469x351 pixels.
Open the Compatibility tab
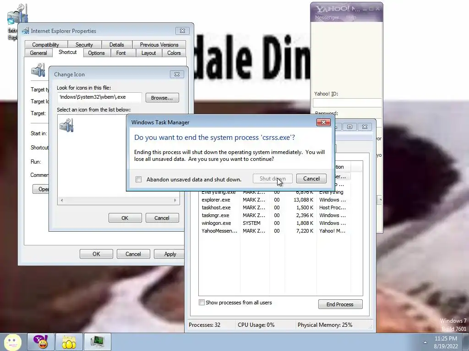(45, 44)
